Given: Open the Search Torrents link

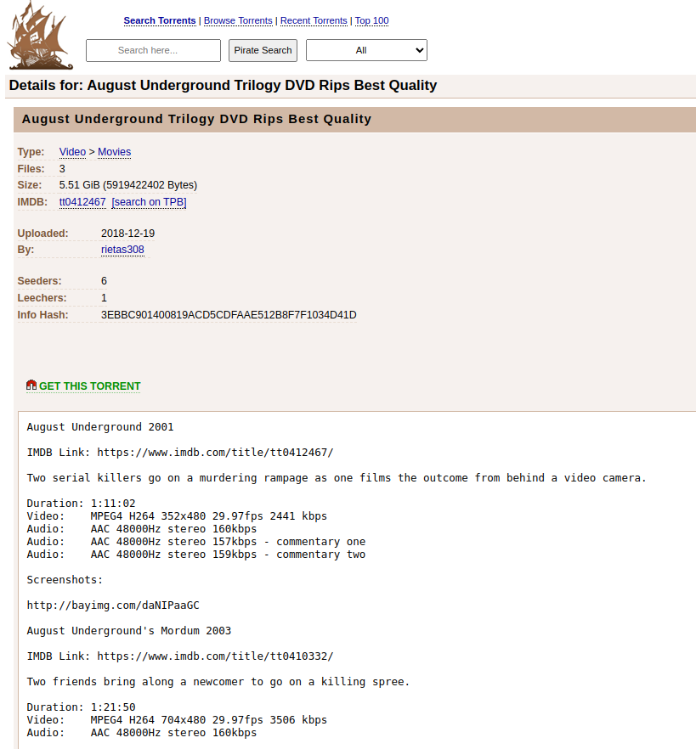Looking at the screenshot, I should point(160,20).
